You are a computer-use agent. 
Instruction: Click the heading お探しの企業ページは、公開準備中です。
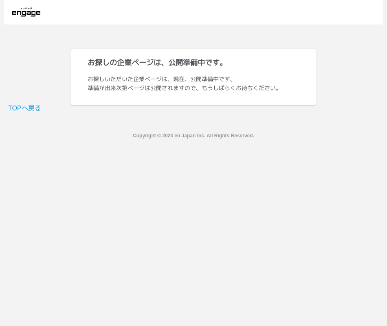(156, 62)
